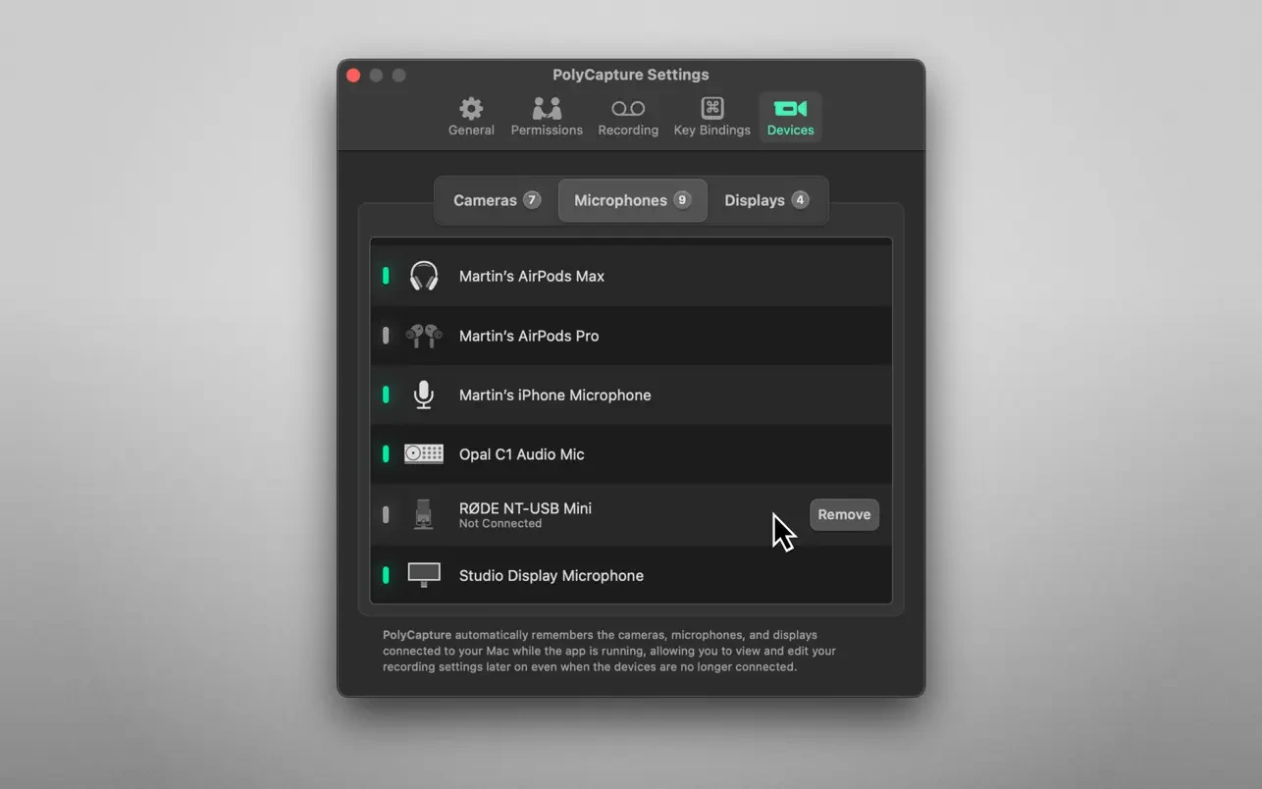Select Opal C1 Audio Mic text
This screenshot has width=1262, height=789.
[522, 454]
